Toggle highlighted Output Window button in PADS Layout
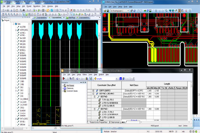 click(x=180, y=11)
